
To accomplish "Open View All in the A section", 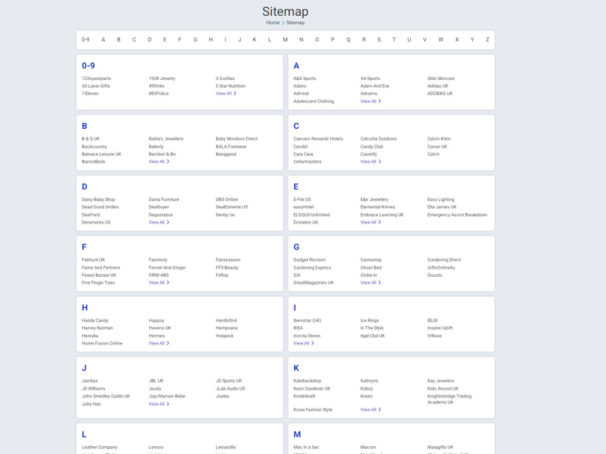I will (371, 101).
